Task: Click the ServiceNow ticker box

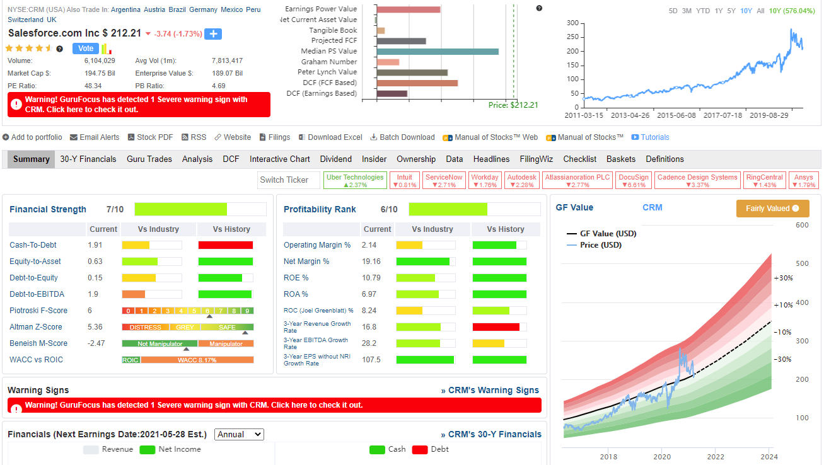Action: point(444,181)
